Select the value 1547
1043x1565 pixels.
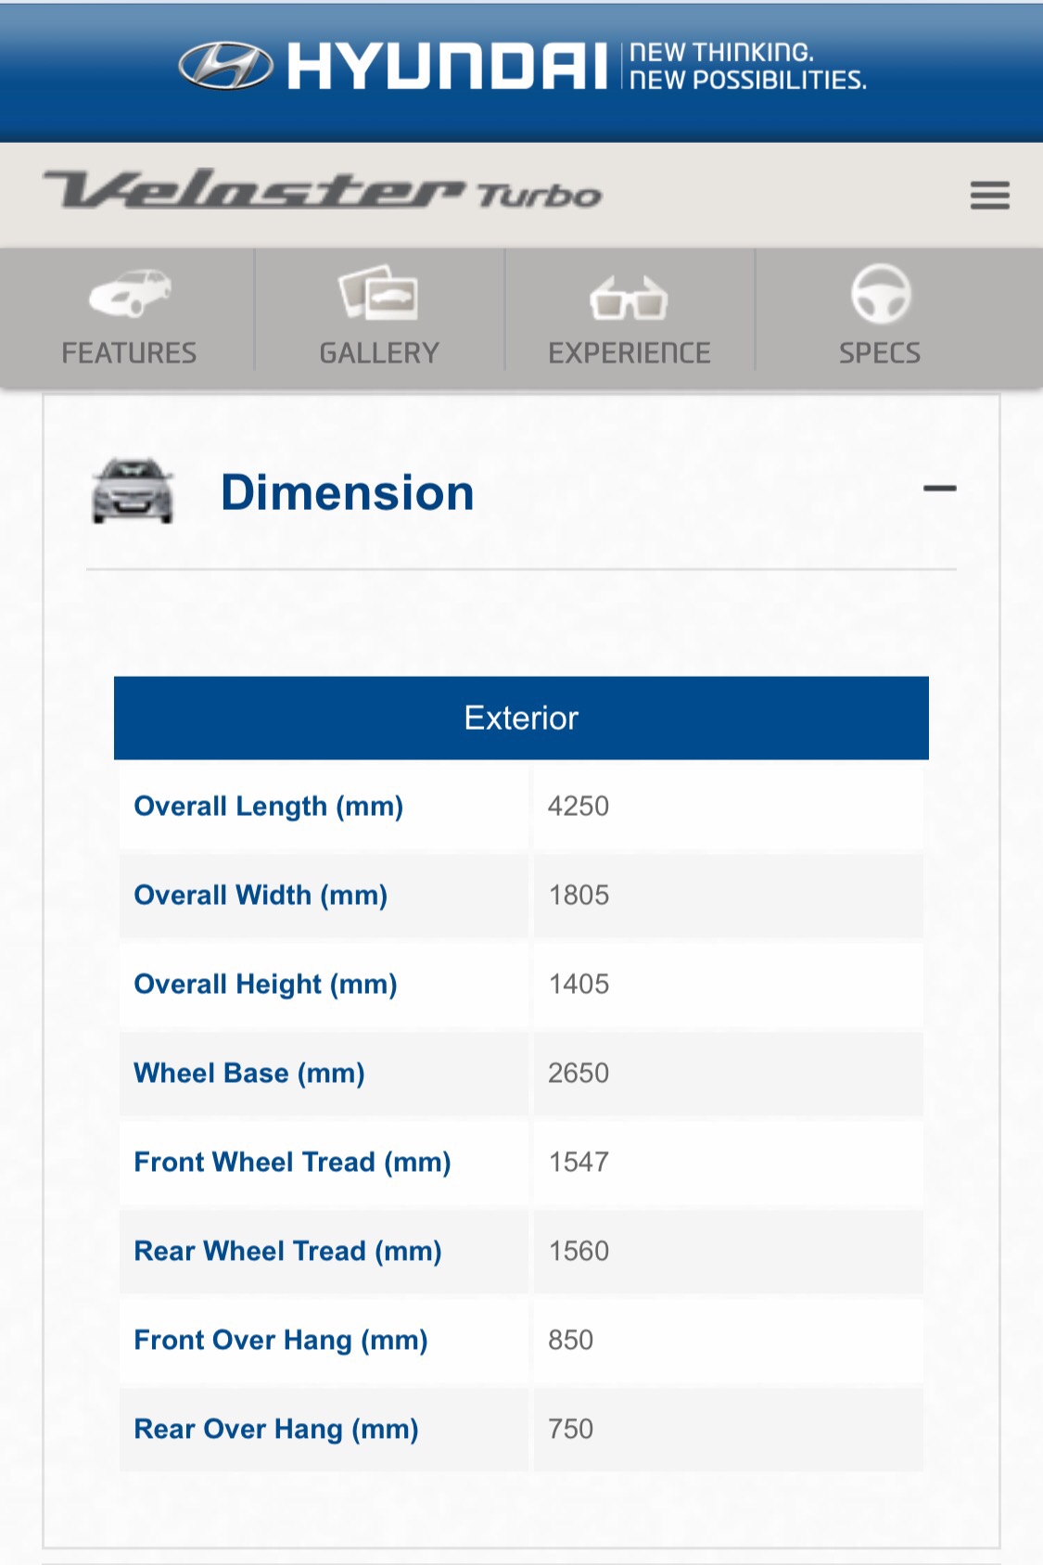[x=579, y=1162]
